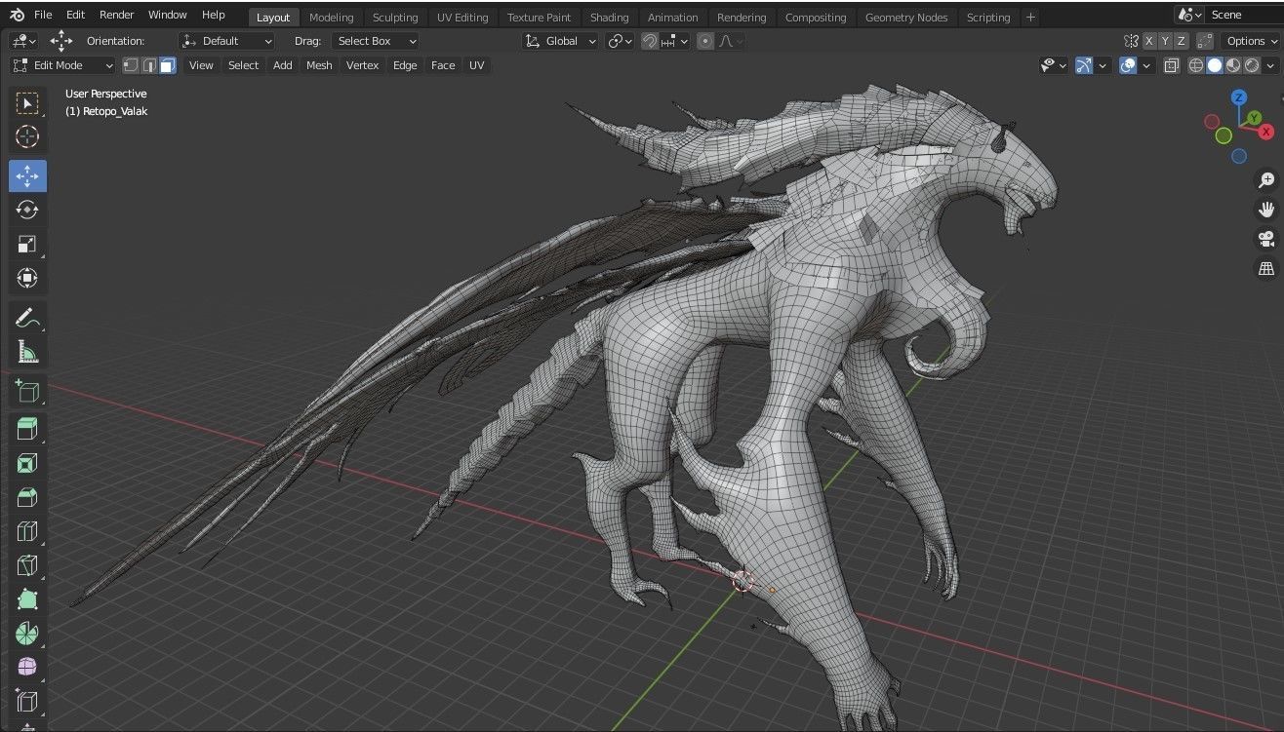The height and width of the screenshot is (732, 1284).
Task: Toggle snapping magnet
Action: (x=650, y=41)
